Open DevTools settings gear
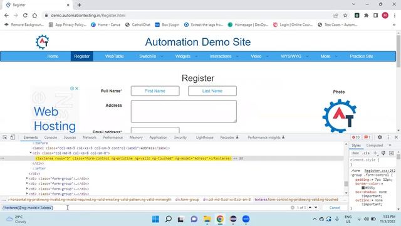Viewport: 401px width, 226px height. (380, 137)
